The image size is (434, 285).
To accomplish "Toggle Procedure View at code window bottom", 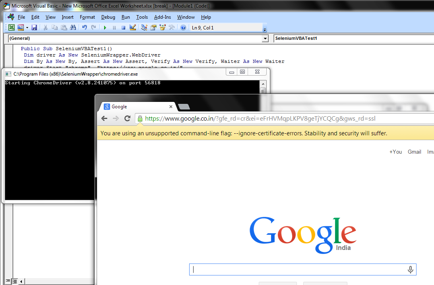I will pyautogui.click(x=8, y=281).
